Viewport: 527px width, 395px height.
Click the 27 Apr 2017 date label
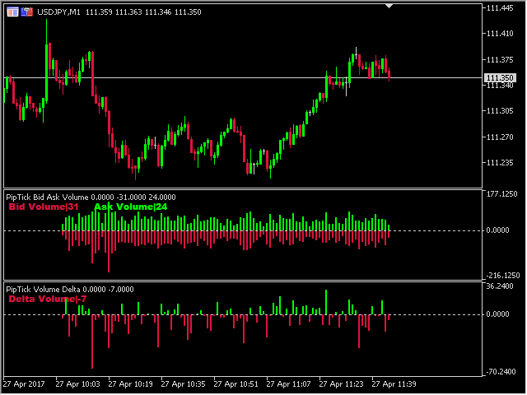(24, 384)
